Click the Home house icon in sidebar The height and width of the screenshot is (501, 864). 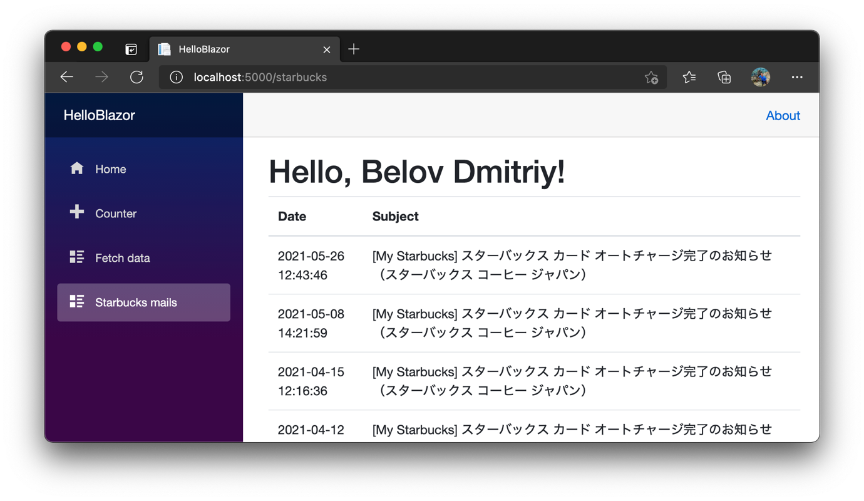point(77,168)
